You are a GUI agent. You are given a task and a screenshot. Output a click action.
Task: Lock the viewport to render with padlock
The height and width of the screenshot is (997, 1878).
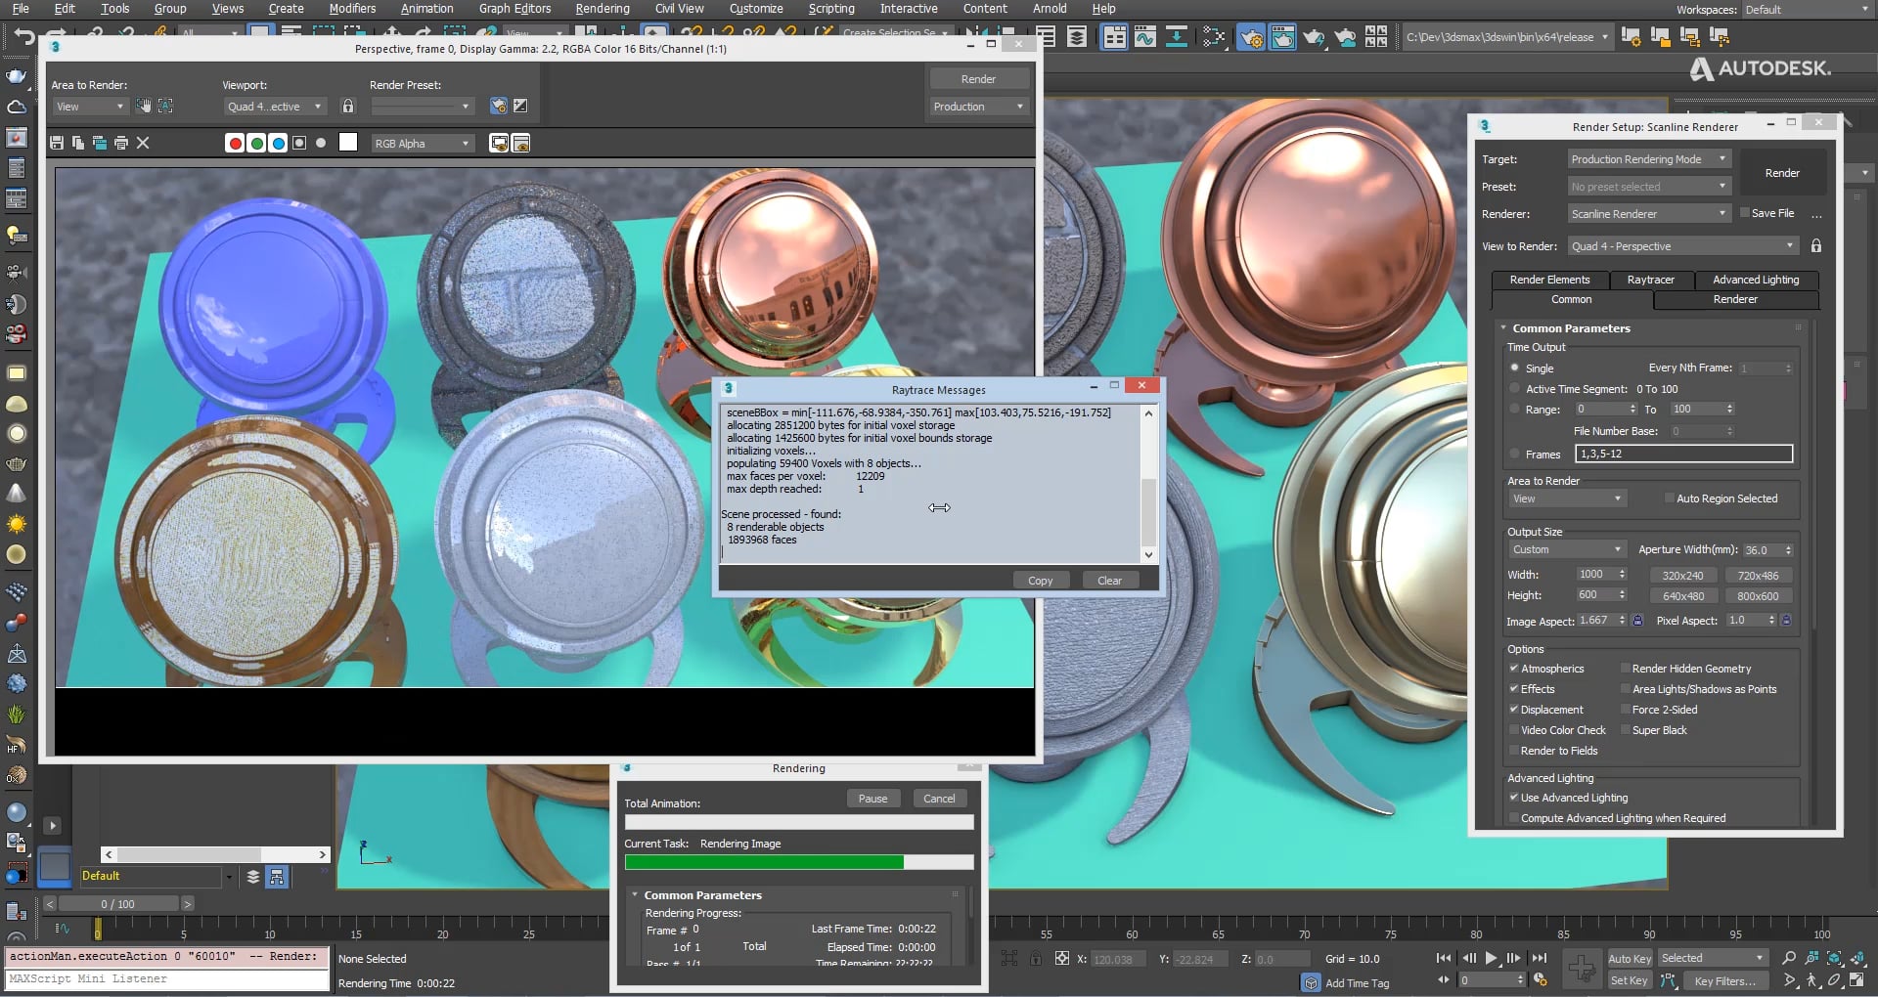347,106
